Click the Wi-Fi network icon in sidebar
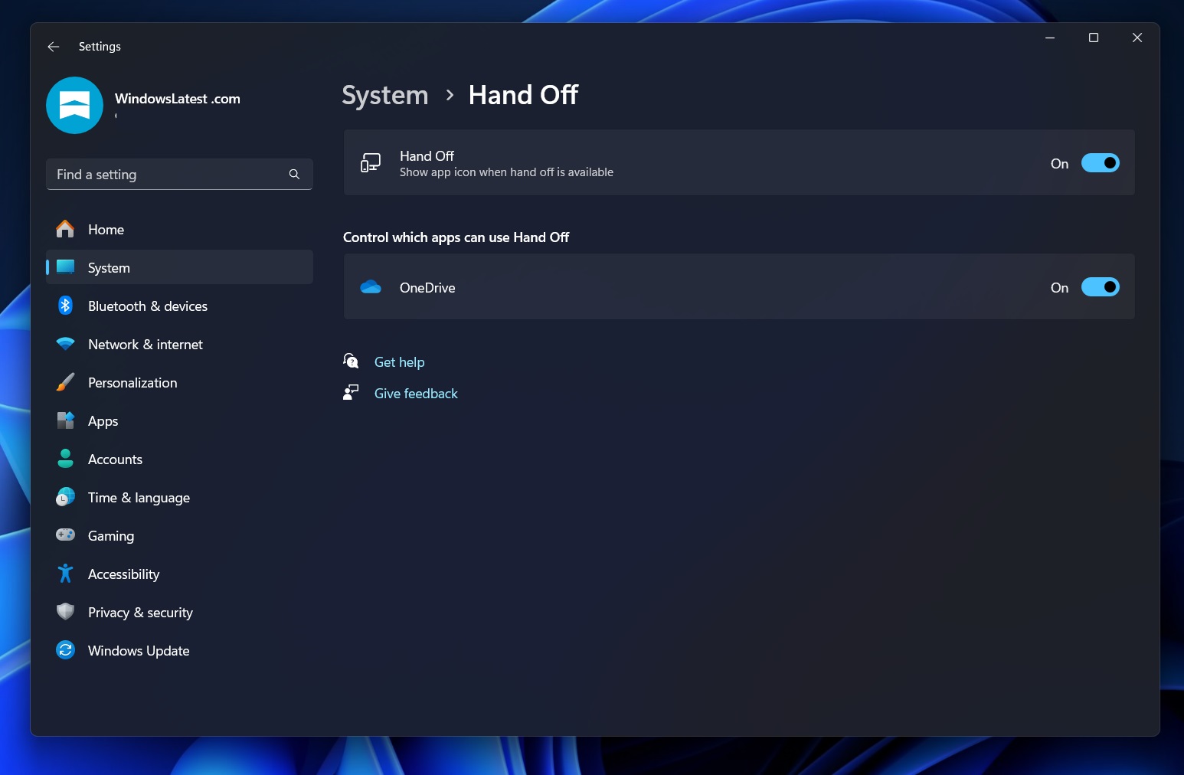Image resolution: width=1184 pixels, height=775 pixels. pyautogui.click(x=65, y=344)
